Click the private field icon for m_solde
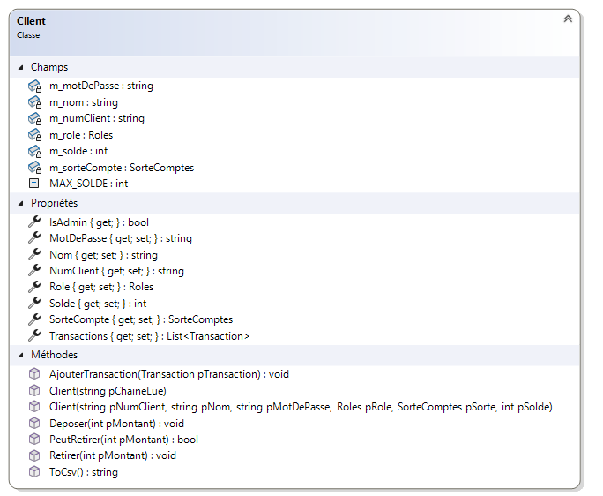Image resolution: width=603 pixels, height=496 pixels. point(34,152)
